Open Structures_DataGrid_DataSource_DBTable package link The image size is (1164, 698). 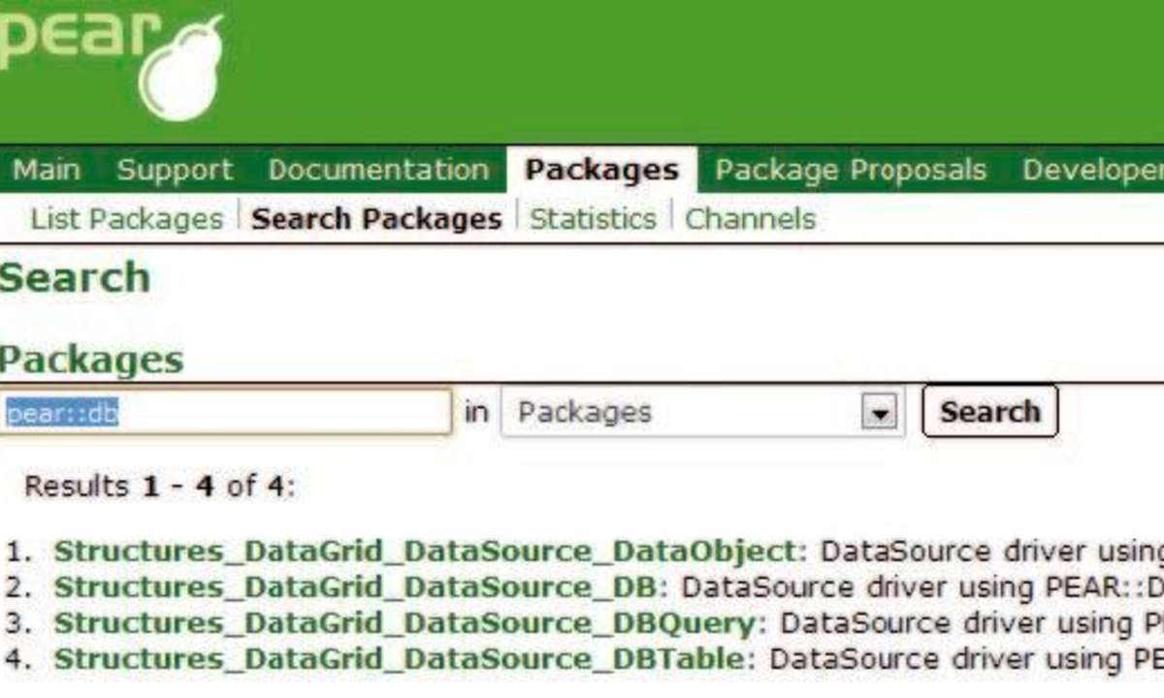(x=399, y=659)
